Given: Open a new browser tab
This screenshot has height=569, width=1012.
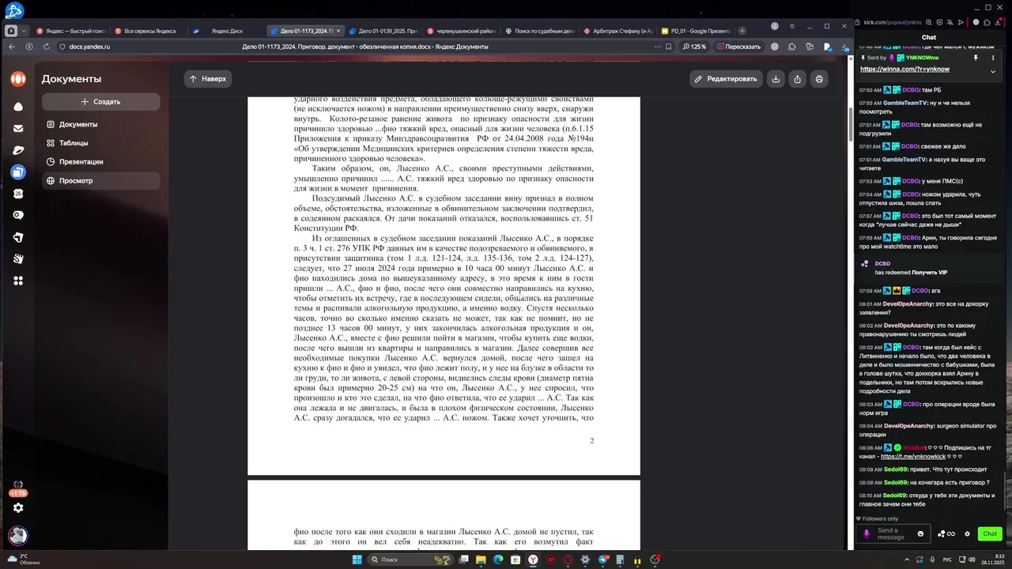Looking at the screenshot, I should (742, 31).
